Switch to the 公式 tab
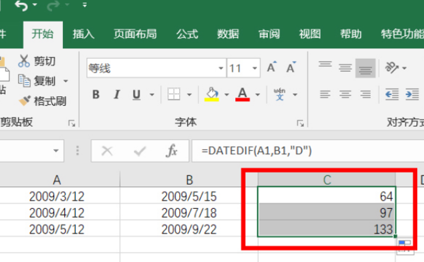The width and height of the screenshot is (424, 262). (x=187, y=34)
